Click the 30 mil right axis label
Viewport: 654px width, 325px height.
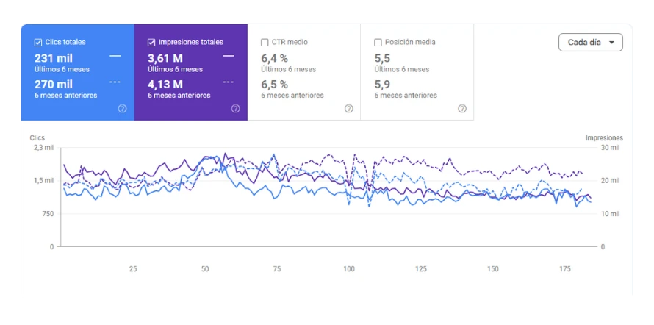click(610, 148)
